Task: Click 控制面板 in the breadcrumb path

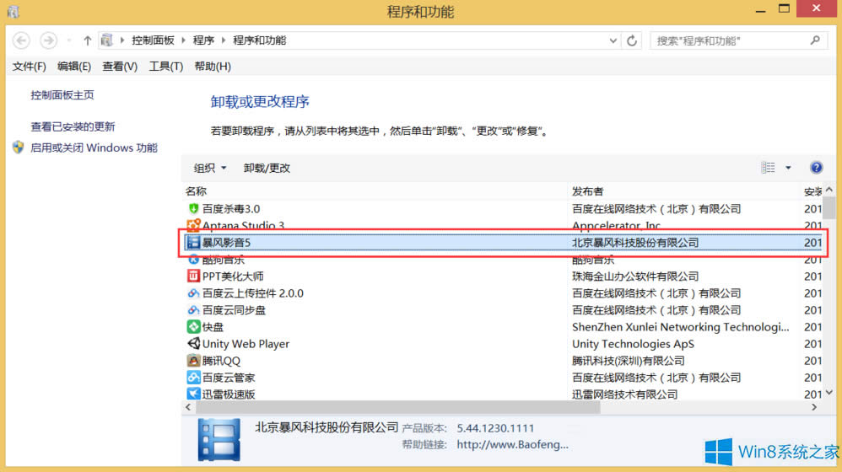Action: coord(153,40)
